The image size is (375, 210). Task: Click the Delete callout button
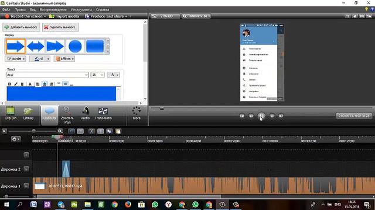point(60,27)
